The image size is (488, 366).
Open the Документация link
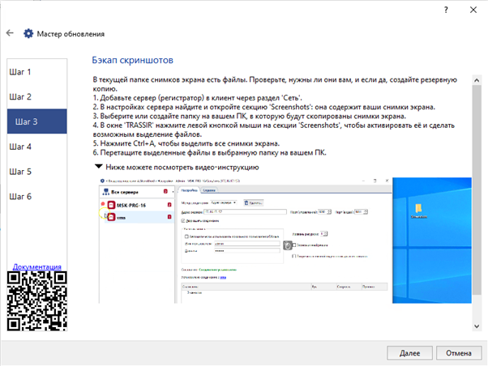click(x=36, y=266)
